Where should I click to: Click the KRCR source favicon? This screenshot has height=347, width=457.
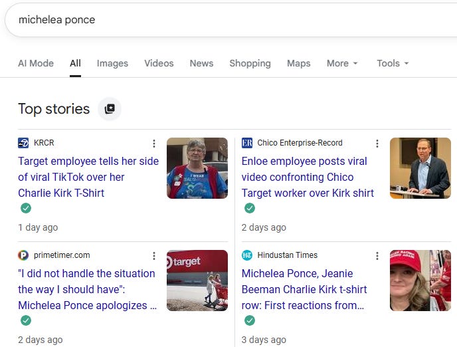(23, 143)
